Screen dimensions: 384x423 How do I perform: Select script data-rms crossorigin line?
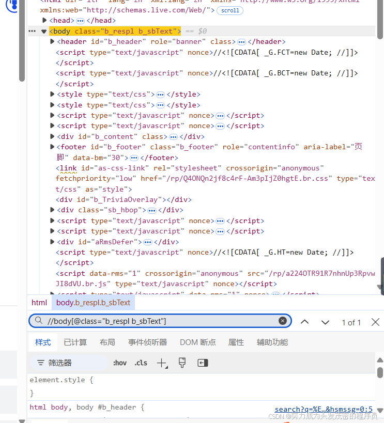(x=215, y=278)
